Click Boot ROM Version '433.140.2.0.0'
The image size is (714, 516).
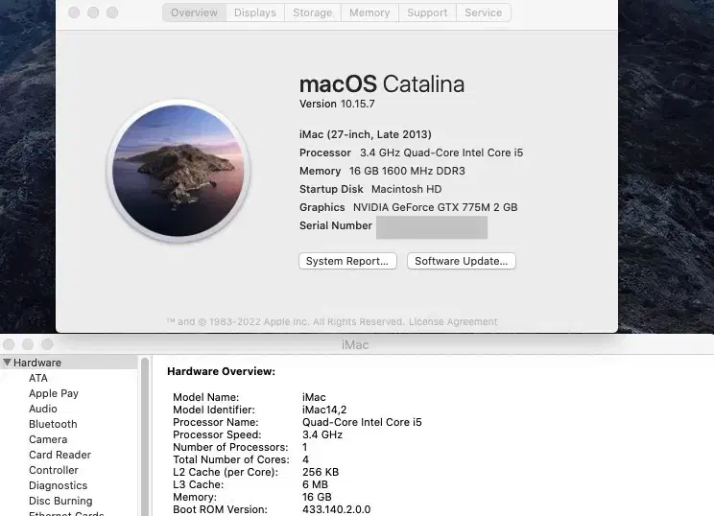click(337, 509)
